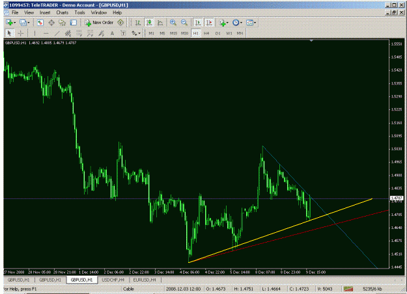Screen dimensions: 407x294
Task: Switch to the EURUSD,H4 chart tab
Action: pyautogui.click(x=145, y=280)
